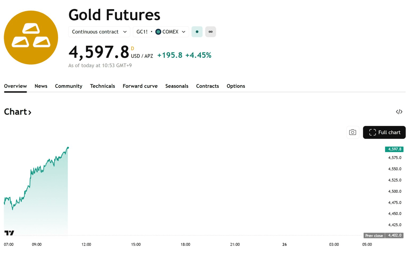Click the Prev close price label

(x=374, y=236)
